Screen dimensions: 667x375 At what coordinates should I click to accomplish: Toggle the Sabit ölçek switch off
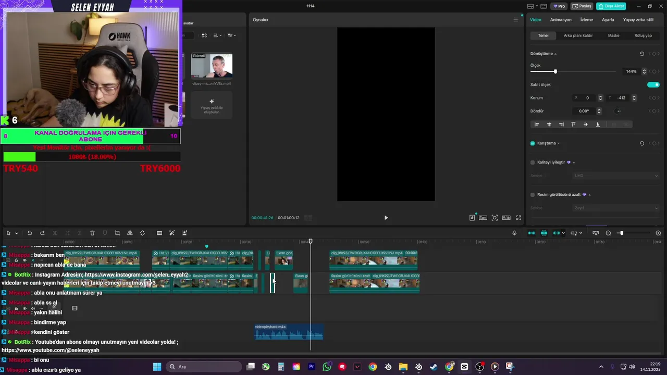point(653,84)
